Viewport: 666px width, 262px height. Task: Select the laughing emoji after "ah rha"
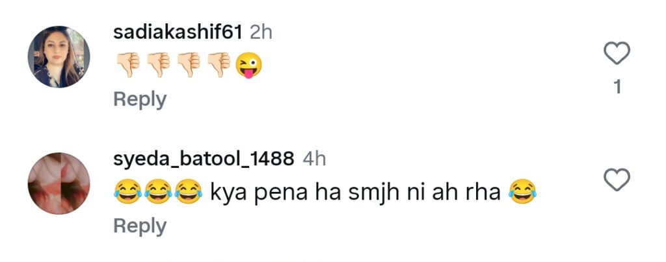click(522, 191)
